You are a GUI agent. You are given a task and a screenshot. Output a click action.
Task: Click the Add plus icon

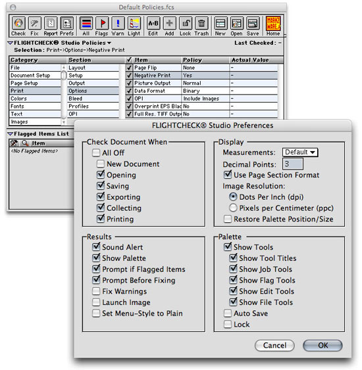pyautogui.click(x=169, y=24)
